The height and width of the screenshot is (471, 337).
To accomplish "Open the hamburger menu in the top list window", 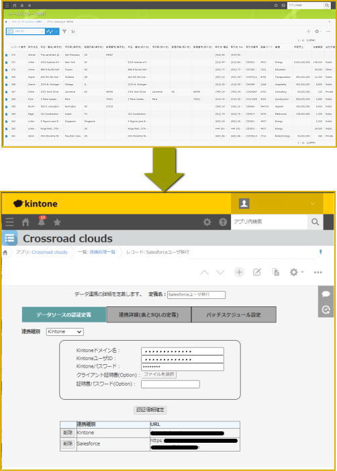I will coord(7,5).
